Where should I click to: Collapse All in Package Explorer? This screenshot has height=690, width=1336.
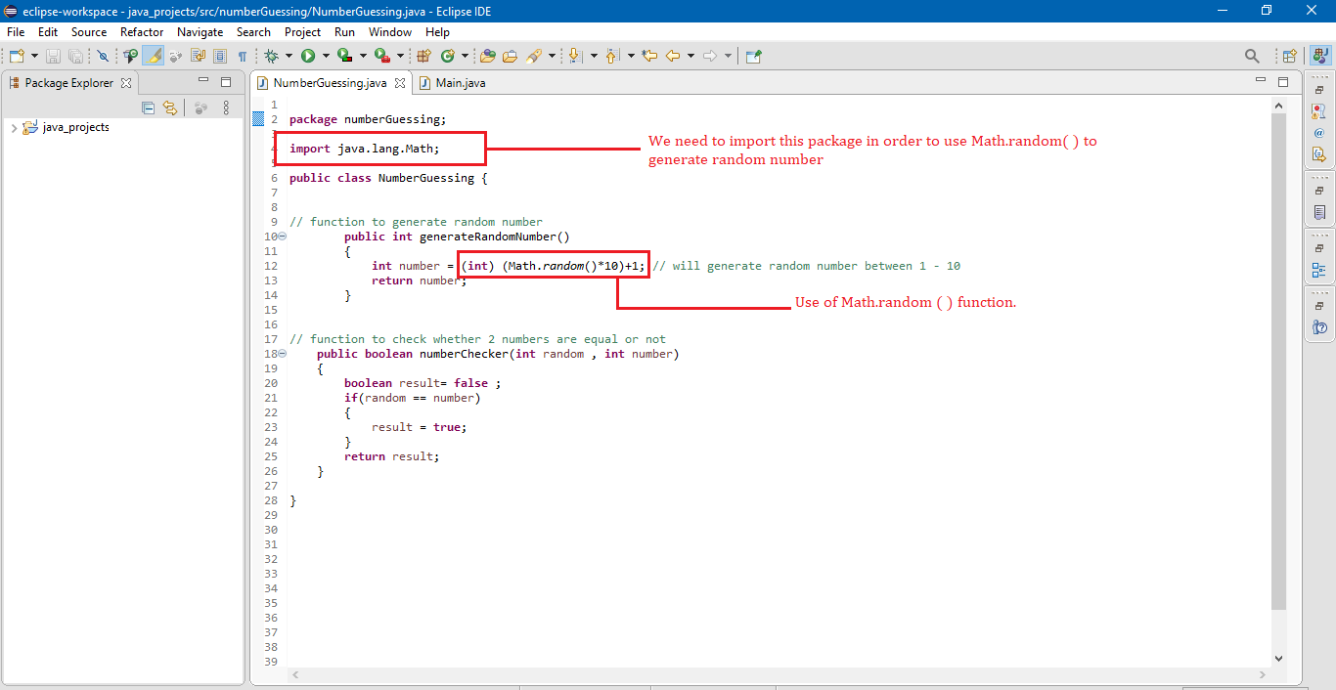tap(148, 108)
